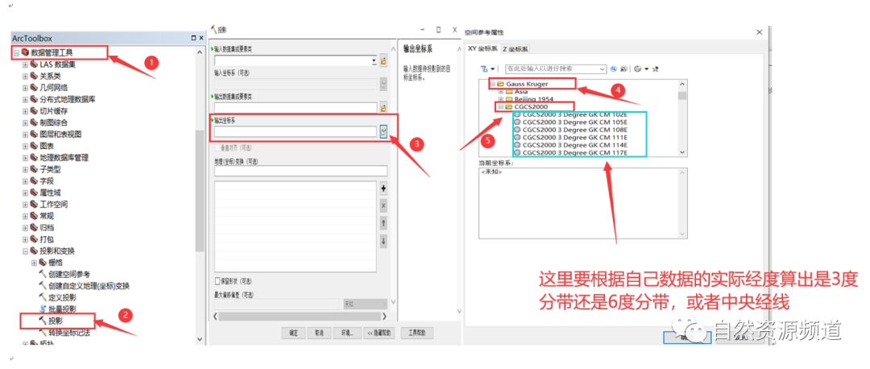
Task: Expand the 栅格 subfolder
Action: click(x=34, y=263)
